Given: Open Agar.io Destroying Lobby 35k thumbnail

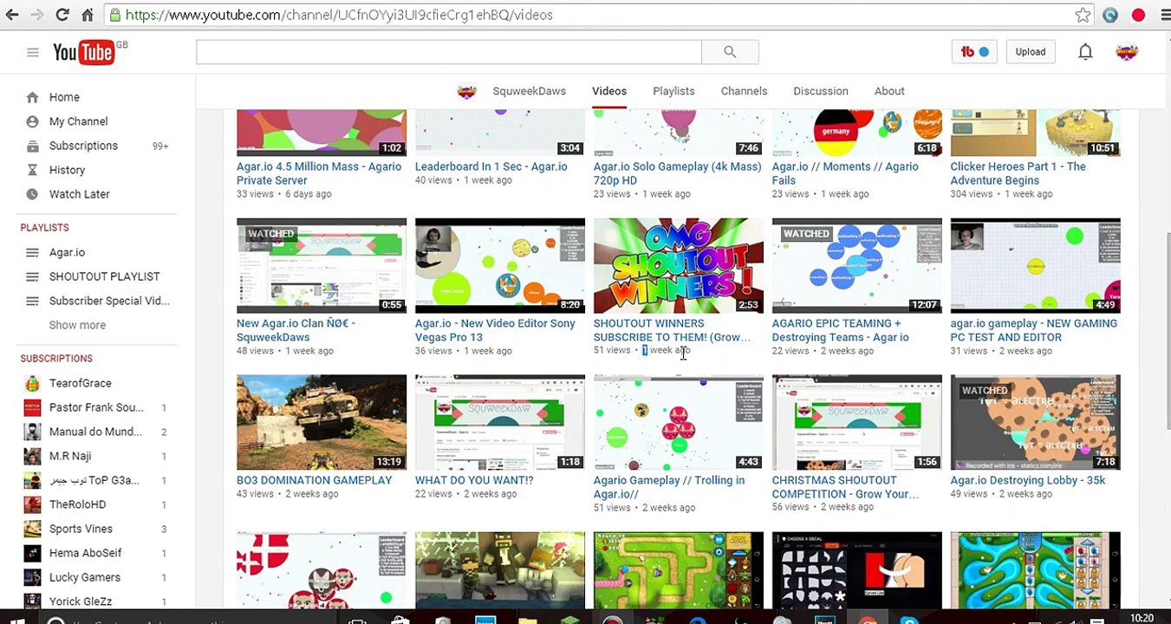Looking at the screenshot, I should (1036, 422).
